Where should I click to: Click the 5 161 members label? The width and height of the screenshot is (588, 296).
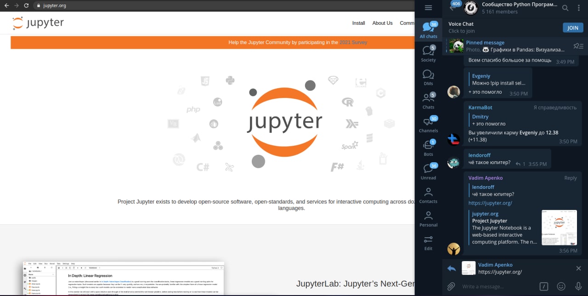499,12
